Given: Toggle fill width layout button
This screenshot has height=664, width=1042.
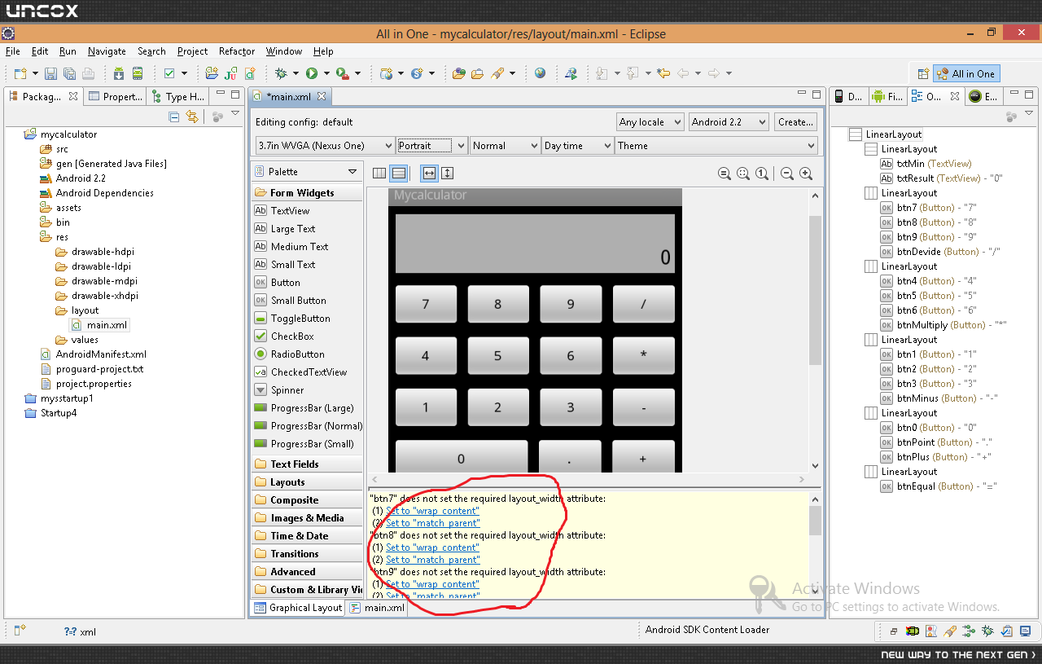Looking at the screenshot, I should [x=429, y=173].
